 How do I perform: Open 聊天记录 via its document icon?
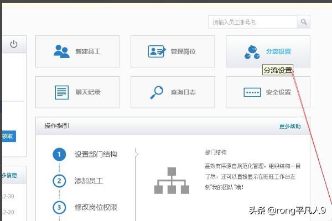61,92
